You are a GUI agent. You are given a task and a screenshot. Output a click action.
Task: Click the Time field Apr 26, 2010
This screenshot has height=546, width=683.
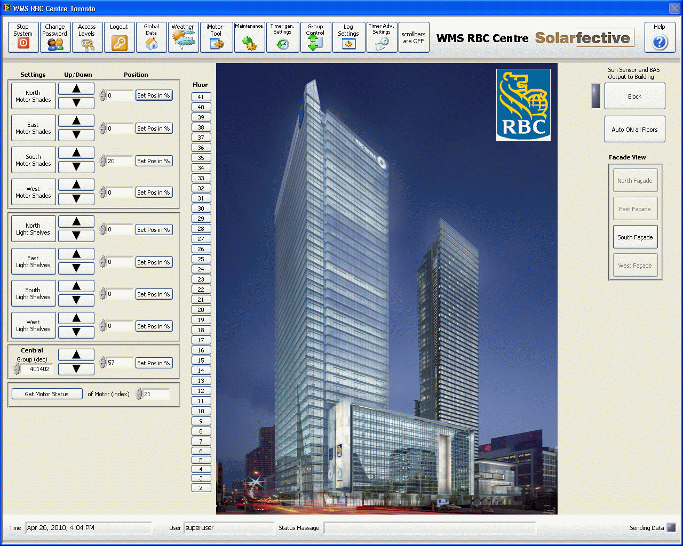pyautogui.click(x=88, y=528)
